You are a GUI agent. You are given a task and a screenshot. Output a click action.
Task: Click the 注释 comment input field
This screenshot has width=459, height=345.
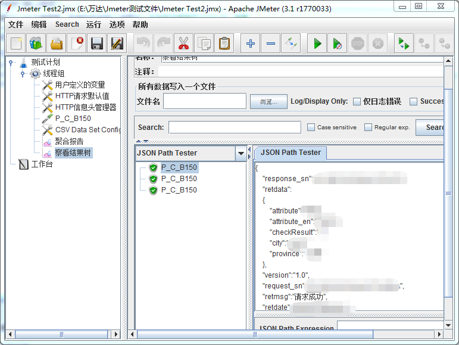click(301, 72)
